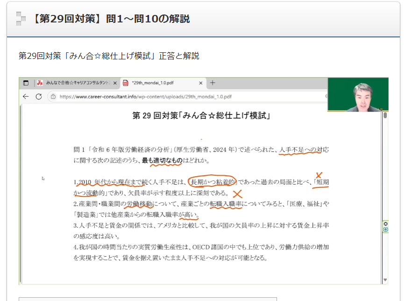Click the みん合 favicon on first tab
This screenshot has width=405, height=301.
tap(40, 83)
